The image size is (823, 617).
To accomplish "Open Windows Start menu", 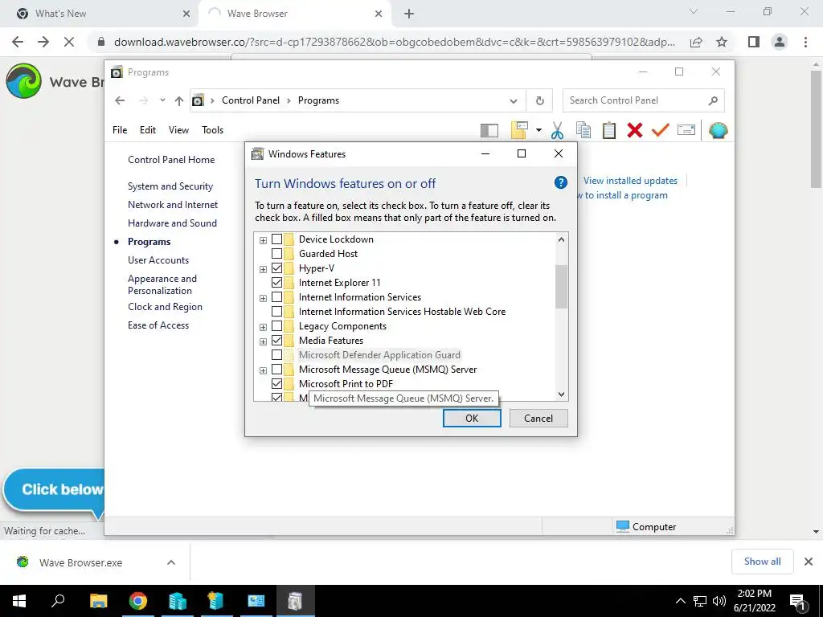I will [x=19, y=601].
